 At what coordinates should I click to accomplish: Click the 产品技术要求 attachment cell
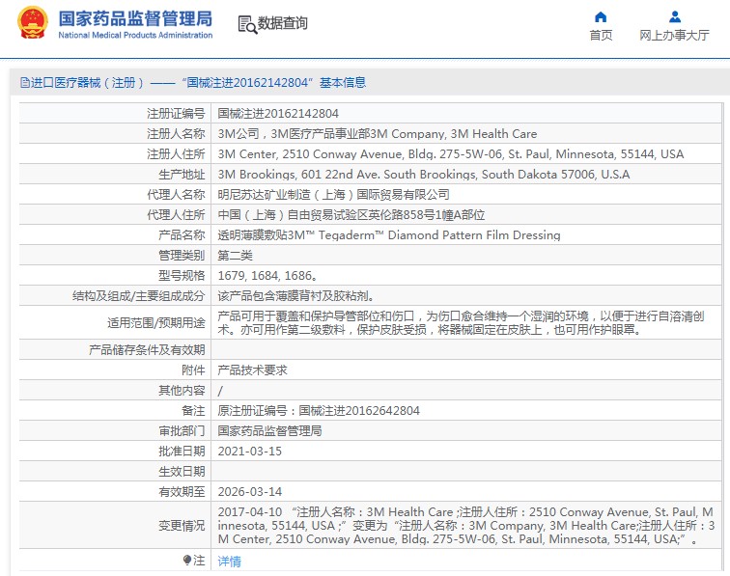(x=253, y=370)
